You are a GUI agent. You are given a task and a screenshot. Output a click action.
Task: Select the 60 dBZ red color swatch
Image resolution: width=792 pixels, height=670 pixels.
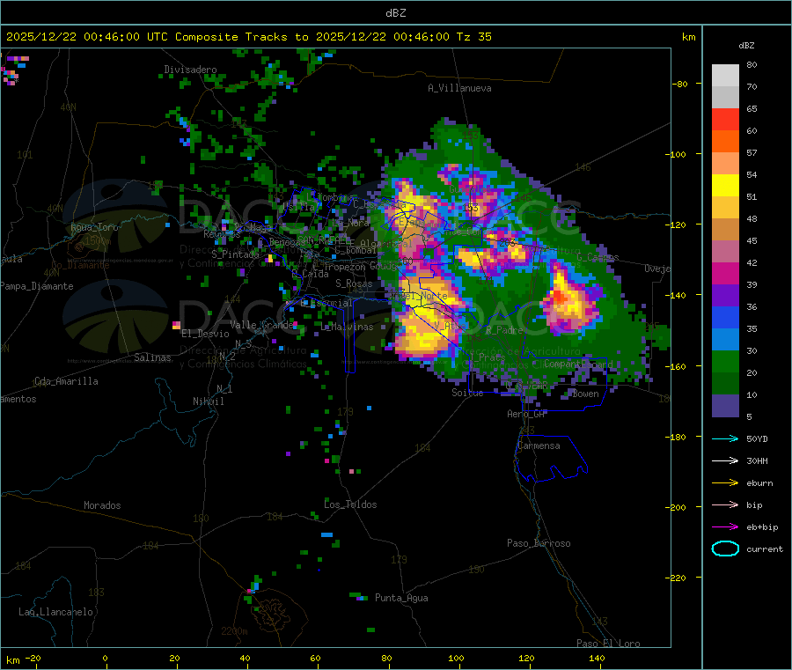725,120
